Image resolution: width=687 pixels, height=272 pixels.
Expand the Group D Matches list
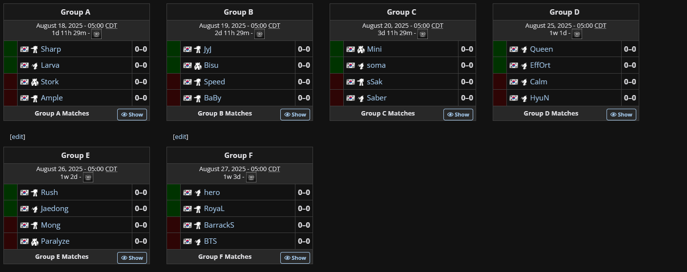[x=621, y=115]
